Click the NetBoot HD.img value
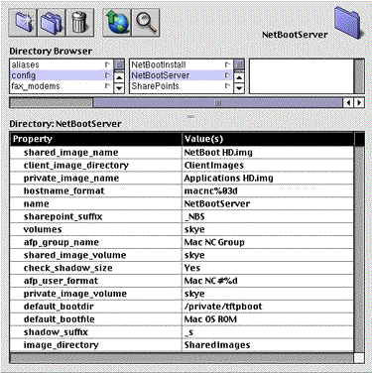This screenshot has height=373, width=372. (218, 153)
